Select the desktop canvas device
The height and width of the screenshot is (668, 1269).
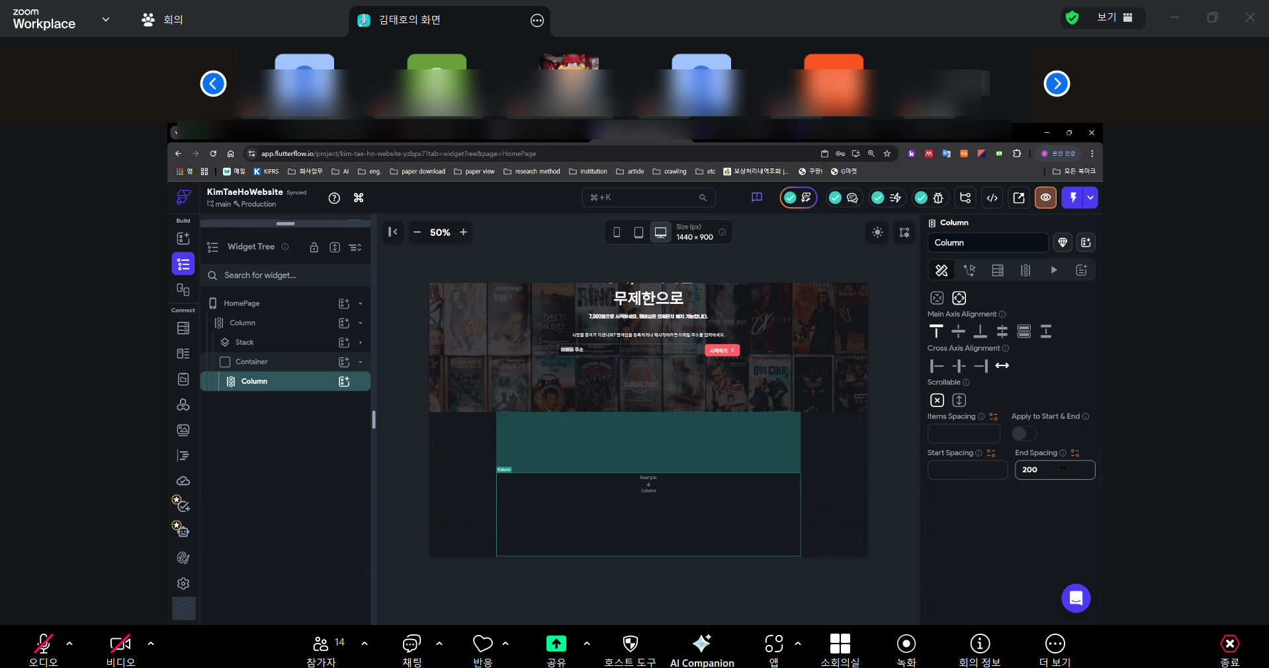coord(660,232)
